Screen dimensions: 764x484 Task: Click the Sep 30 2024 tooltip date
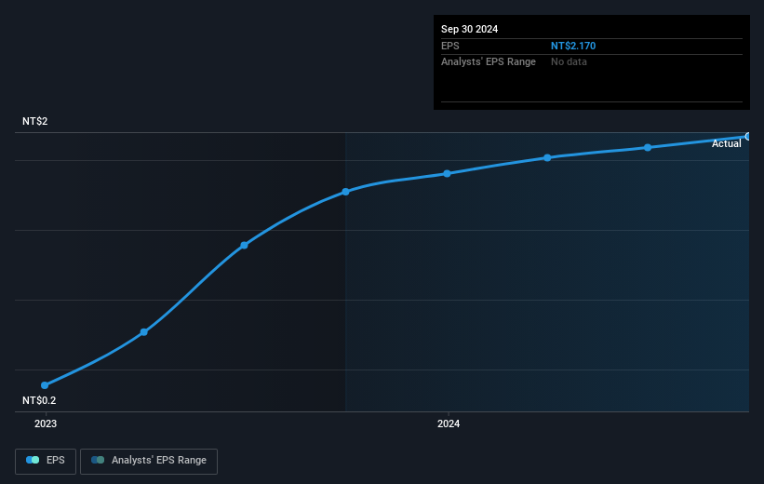coord(469,29)
